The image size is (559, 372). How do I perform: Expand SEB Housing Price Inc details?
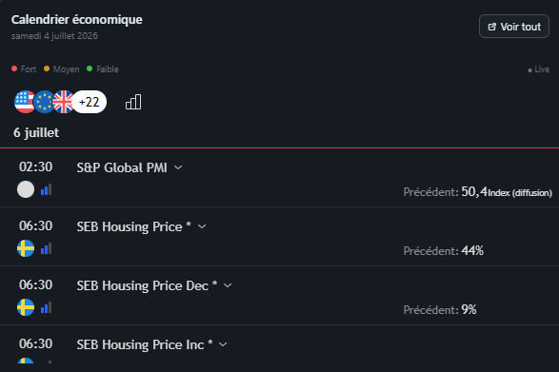tap(223, 344)
